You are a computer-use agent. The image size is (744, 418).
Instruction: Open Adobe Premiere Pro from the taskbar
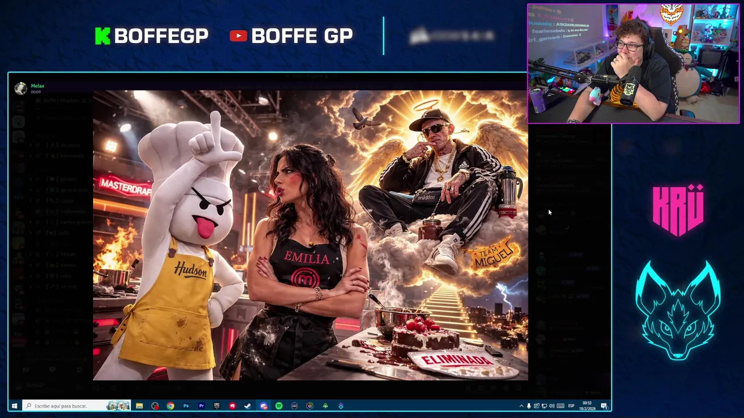pos(201,406)
